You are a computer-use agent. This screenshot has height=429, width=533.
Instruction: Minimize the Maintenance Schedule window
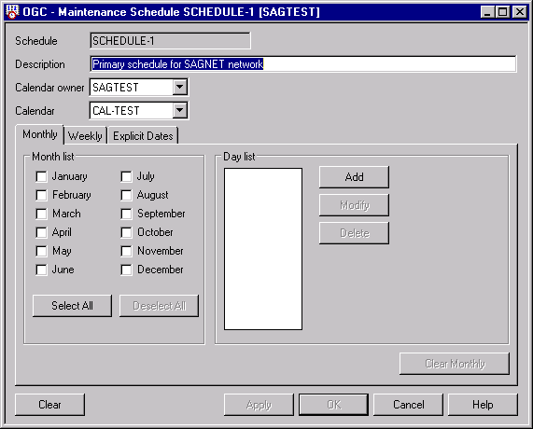[487, 12]
